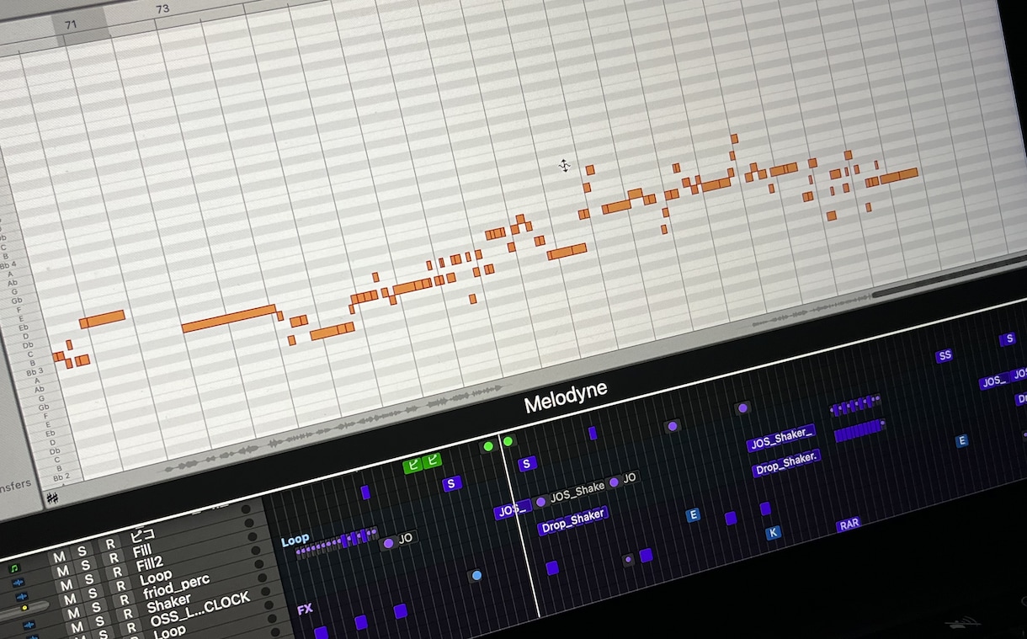Select the friod_perc track name
The height and width of the screenshot is (639, 1027).
pos(176,587)
